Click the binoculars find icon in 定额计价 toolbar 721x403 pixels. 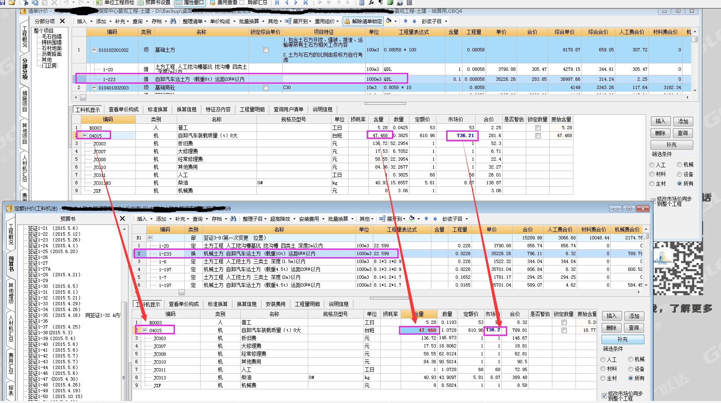(233, 219)
